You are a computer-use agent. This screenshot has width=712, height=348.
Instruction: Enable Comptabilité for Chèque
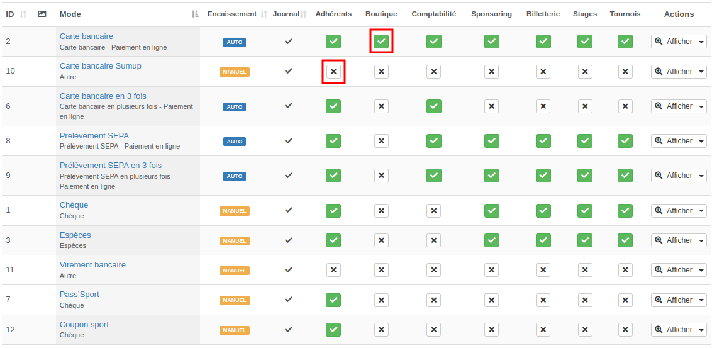[x=433, y=211]
